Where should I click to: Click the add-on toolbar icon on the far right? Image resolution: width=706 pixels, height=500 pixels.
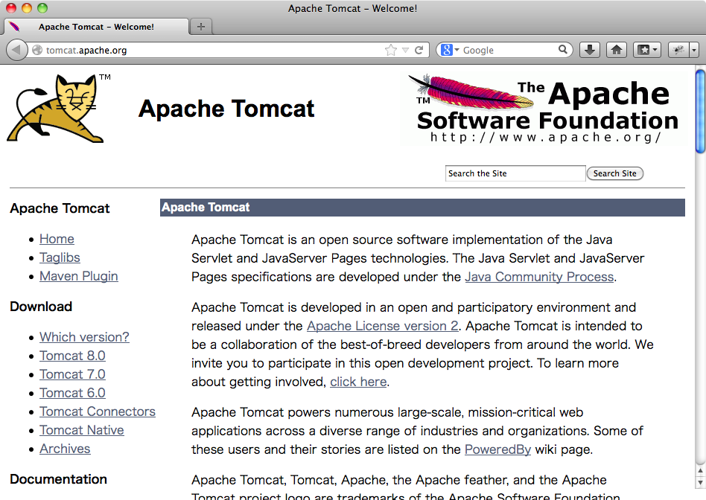coord(678,50)
